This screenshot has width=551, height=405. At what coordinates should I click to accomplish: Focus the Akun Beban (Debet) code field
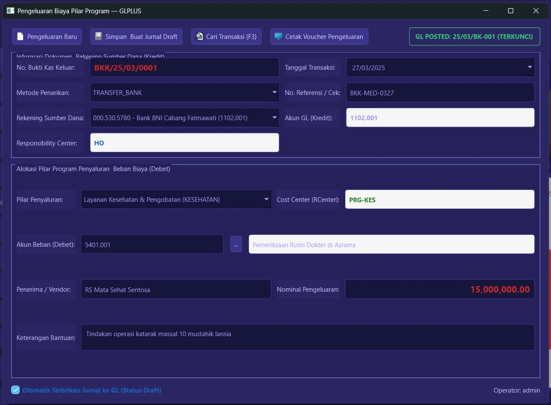tap(152, 244)
